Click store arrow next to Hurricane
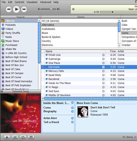This screenshot has width=137, height=141. pos(103,67)
